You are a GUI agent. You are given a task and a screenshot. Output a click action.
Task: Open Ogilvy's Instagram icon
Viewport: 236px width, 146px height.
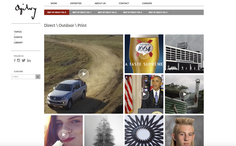pos(18,60)
